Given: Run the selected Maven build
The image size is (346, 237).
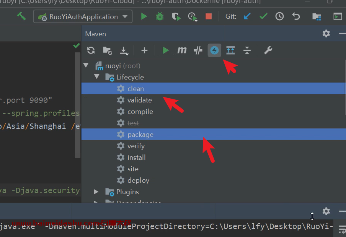Looking at the screenshot, I should 165,50.
